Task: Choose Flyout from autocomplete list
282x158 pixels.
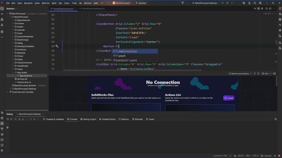Action: [135, 56]
